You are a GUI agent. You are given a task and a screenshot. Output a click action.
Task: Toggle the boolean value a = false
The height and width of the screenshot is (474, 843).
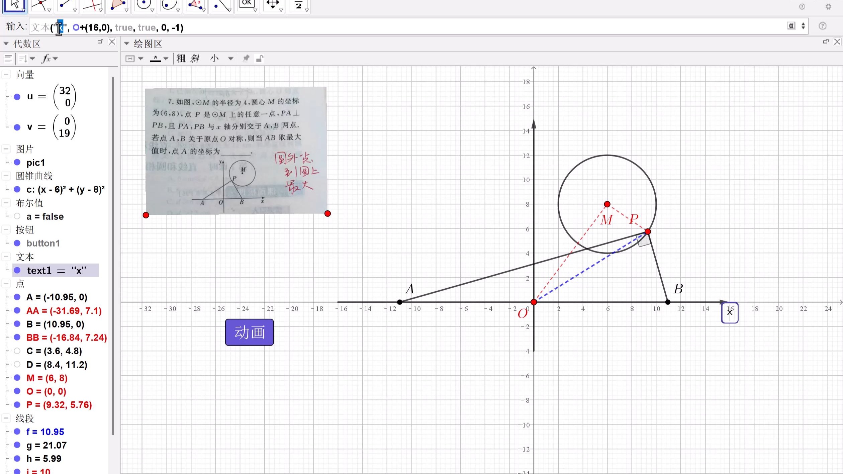(x=17, y=216)
